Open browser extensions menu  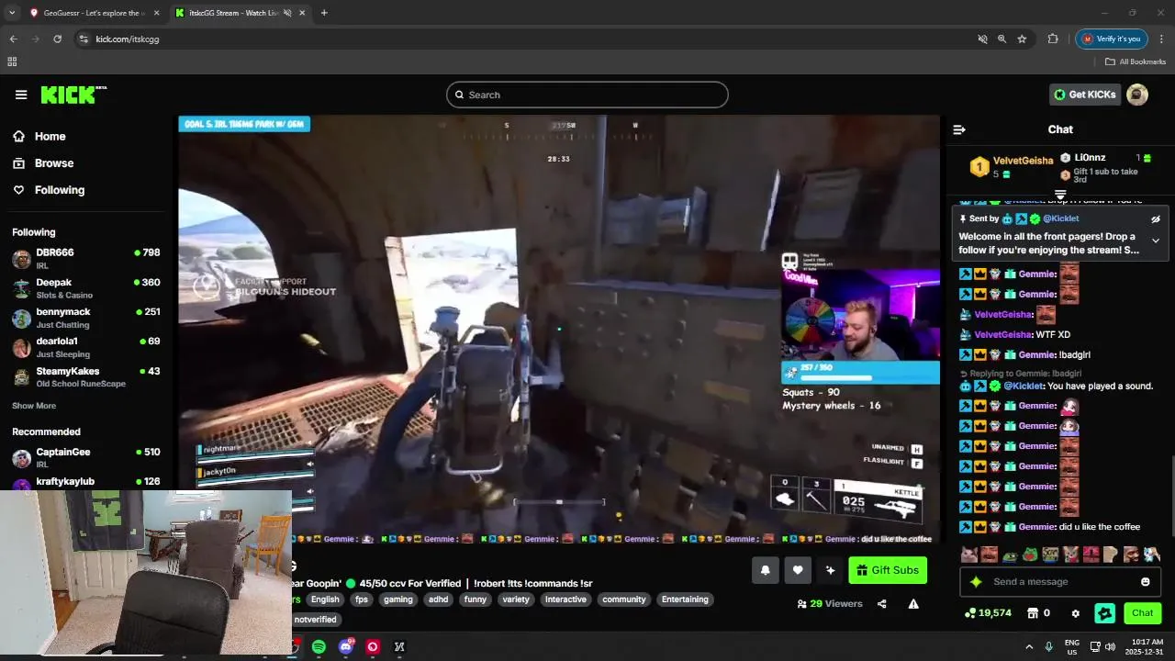(1053, 39)
